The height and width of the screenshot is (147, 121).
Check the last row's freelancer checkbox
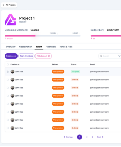[8, 128]
